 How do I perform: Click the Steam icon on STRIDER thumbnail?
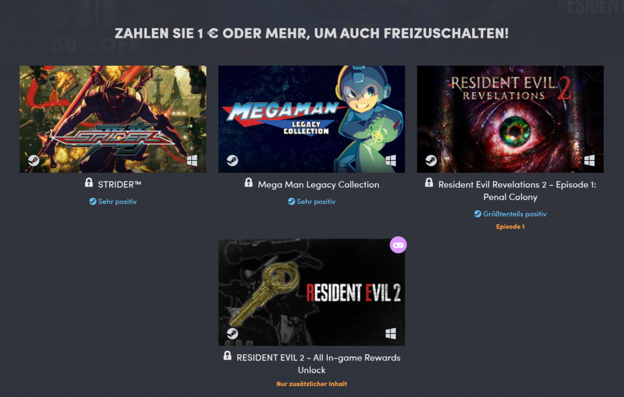[x=34, y=160]
